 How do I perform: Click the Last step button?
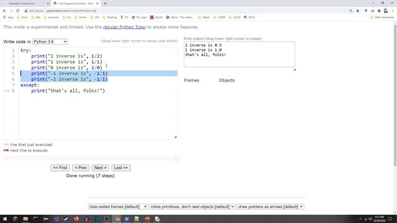tap(121, 168)
